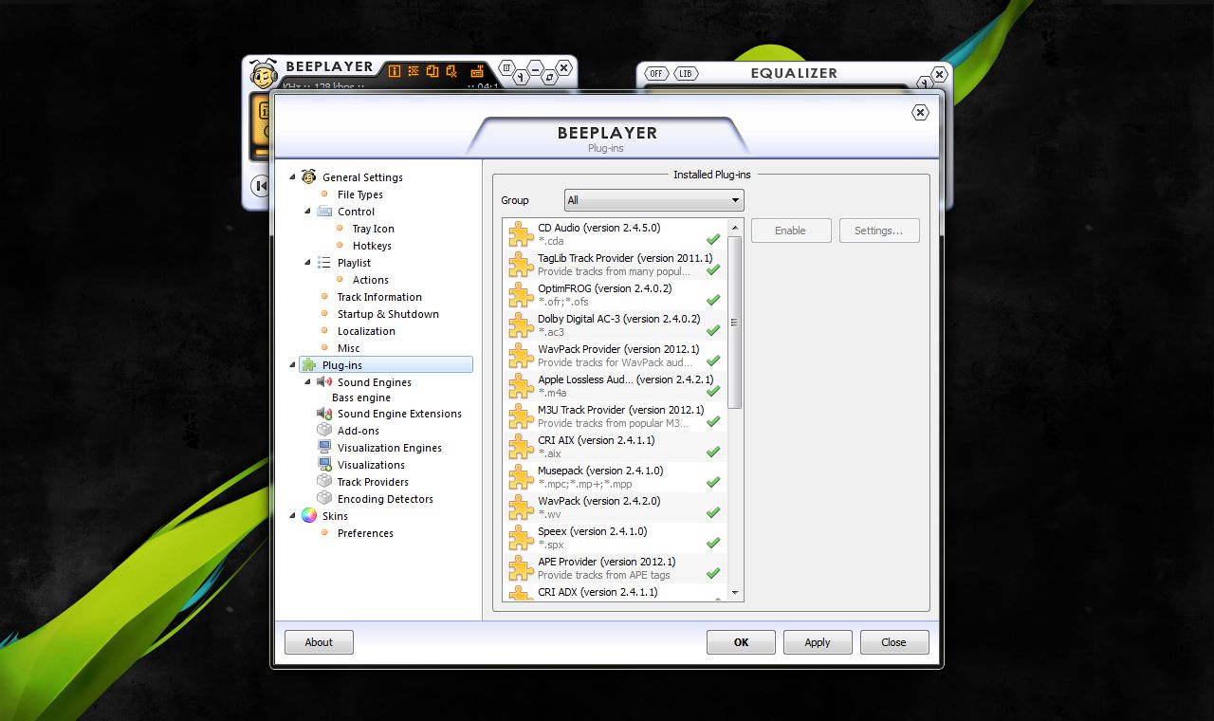Click the Close text button
The height and width of the screenshot is (721, 1214).
893,642
